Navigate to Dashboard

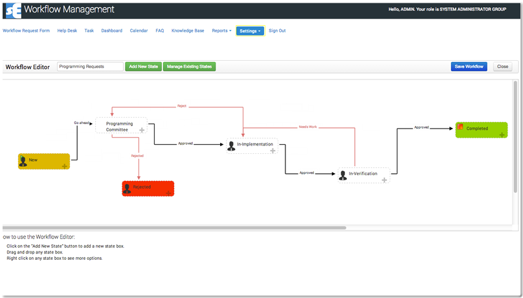pyautogui.click(x=112, y=30)
